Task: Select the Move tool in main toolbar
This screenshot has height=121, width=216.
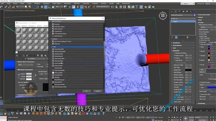Action: point(42,7)
